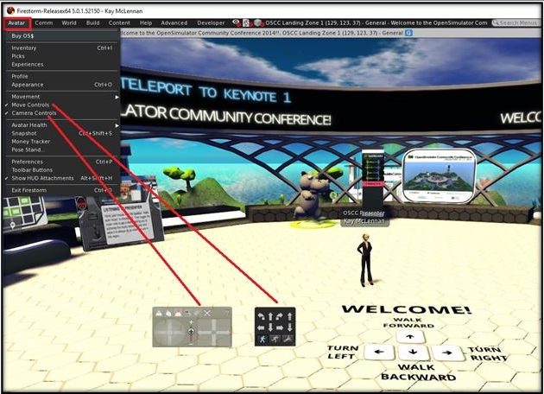Select Experiences in the Avatar menu
This screenshot has width=544, height=394.
click(62, 64)
